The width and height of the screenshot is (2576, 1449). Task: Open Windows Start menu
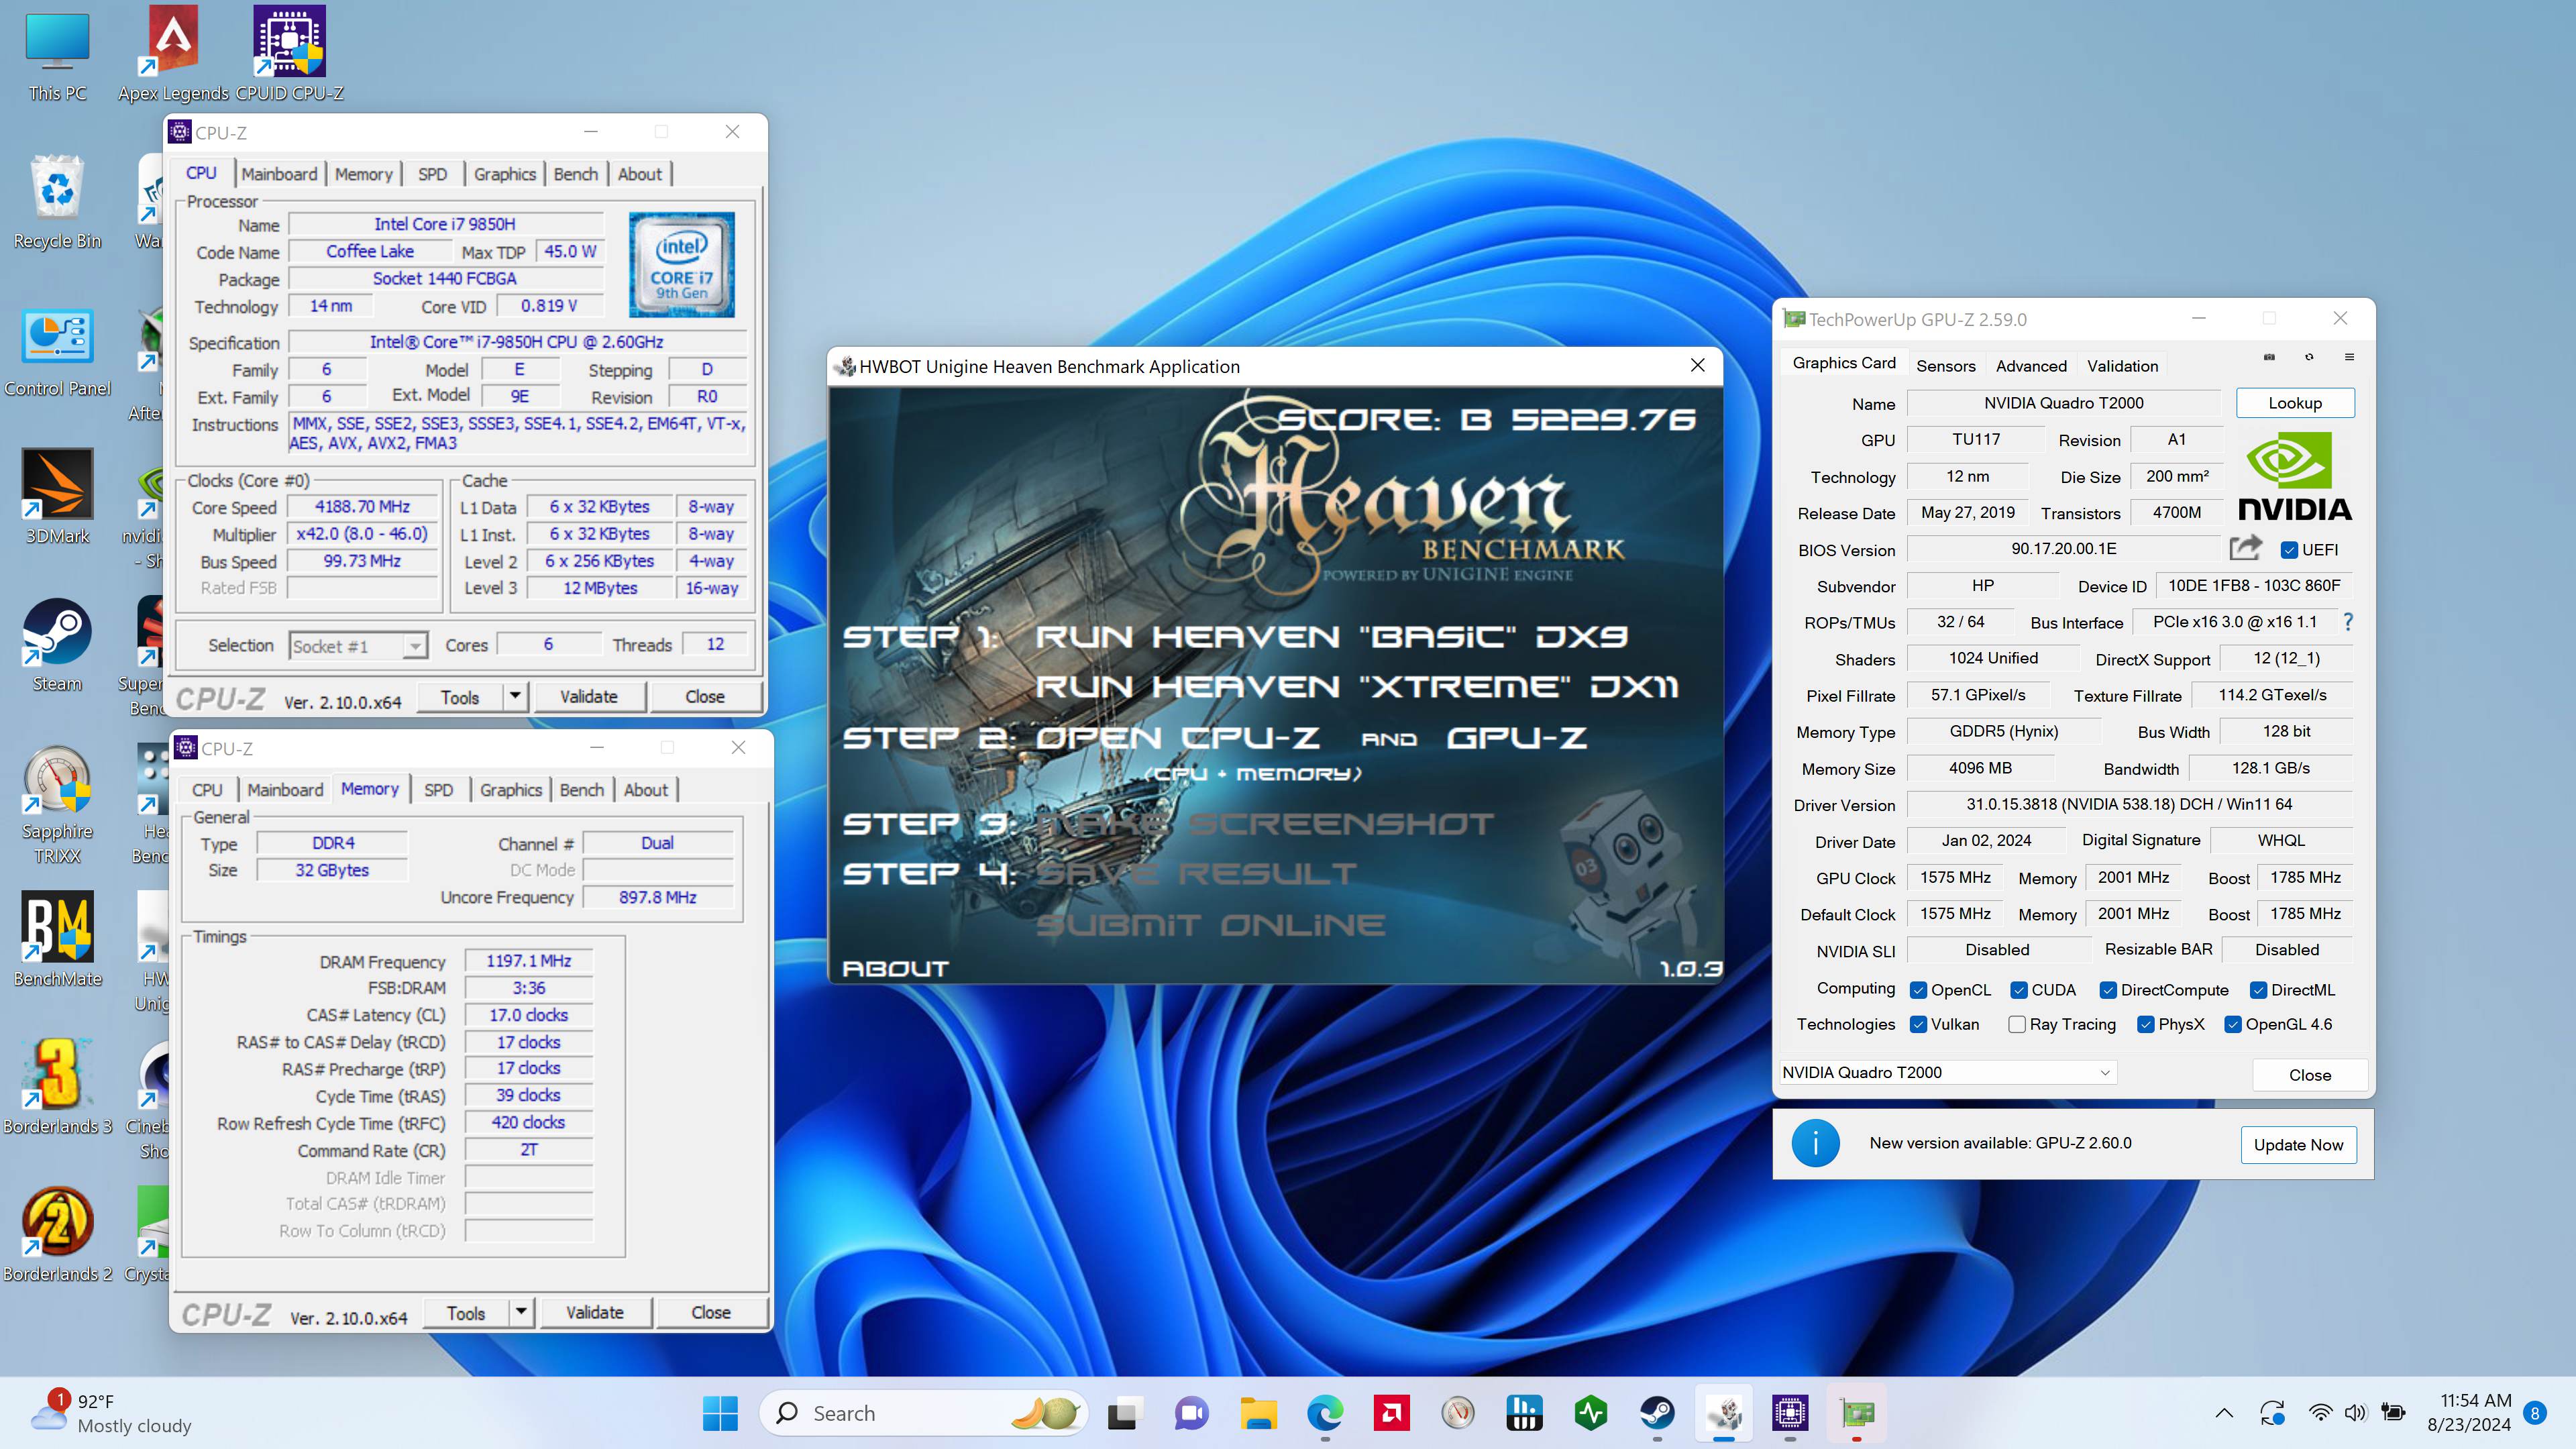pos(720,1413)
